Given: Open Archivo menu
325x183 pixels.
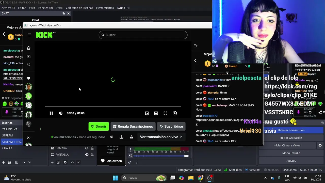Looking at the screenshot, I should (8, 8).
